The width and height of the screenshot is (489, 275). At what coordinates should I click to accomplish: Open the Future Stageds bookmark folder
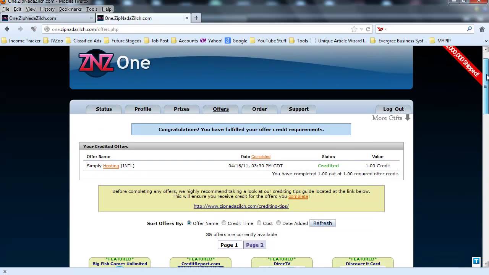pyautogui.click(x=123, y=40)
